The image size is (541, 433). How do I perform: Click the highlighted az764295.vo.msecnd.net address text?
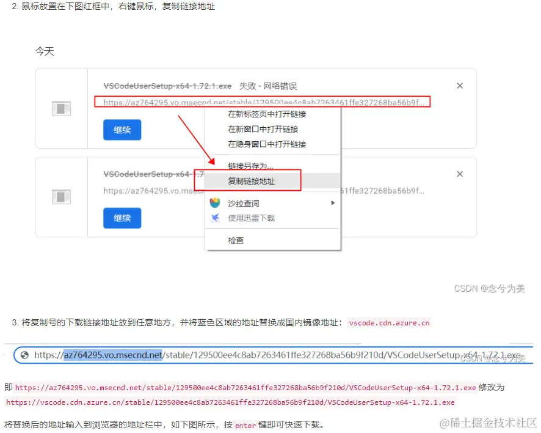pos(113,355)
